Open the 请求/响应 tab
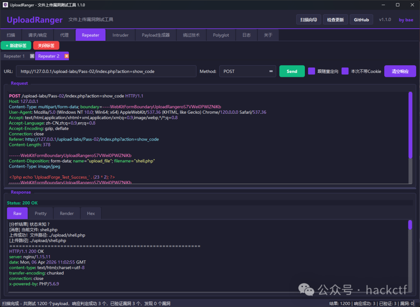Screen dimensions: 420x307 click(37, 35)
